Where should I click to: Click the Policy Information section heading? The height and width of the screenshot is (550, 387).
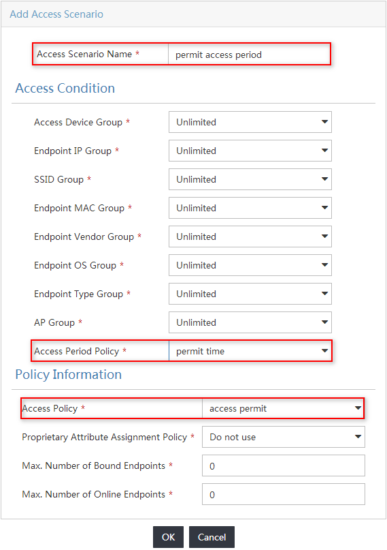point(69,374)
